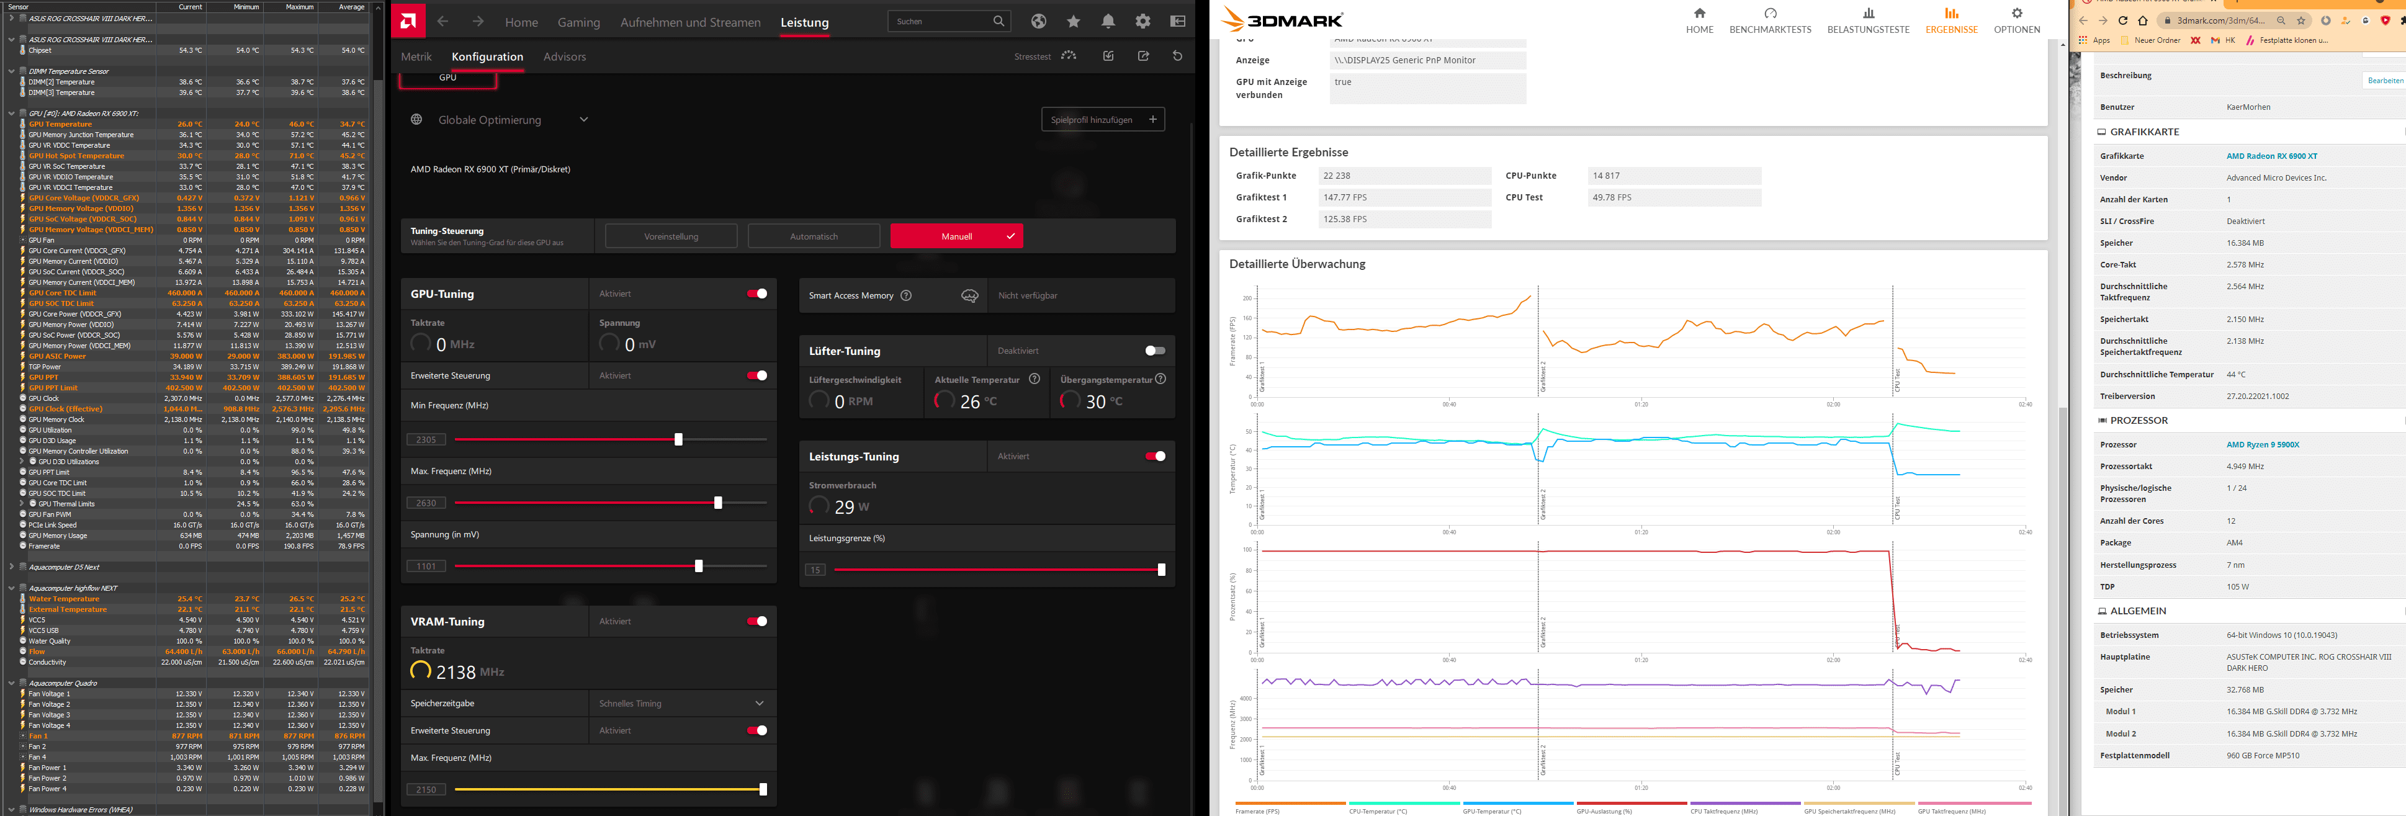Image resolution: width=2406 pixels, height=816 pixels.
Task: Expand GPU Thermal Limits row
Action: pos(22,503)
